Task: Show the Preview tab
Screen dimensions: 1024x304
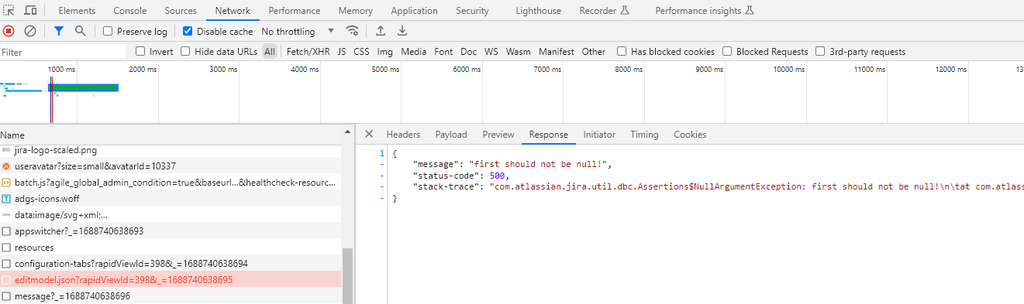Action: [498, 135]
